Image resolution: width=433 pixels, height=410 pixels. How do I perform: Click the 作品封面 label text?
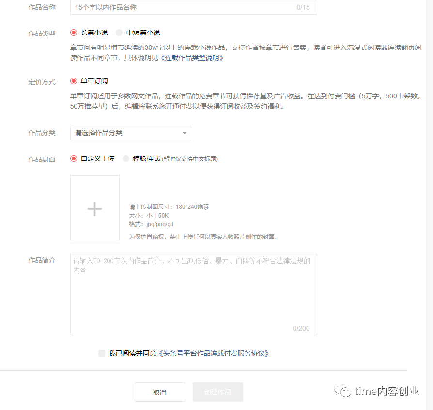point(42,159)
